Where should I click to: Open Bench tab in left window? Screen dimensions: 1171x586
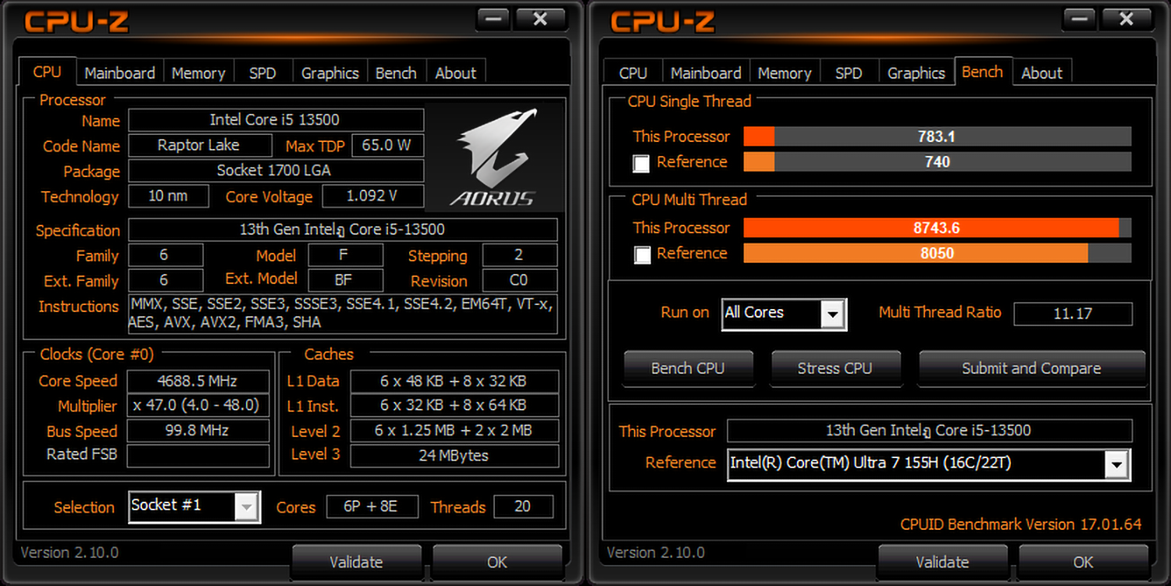396,73
